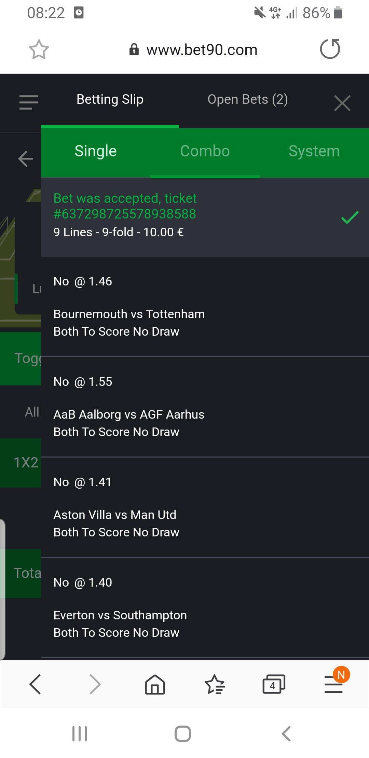Tap the left back arrow beside Single
Image resolution: width=369 pixels, height=758 pixels.
pos(26,159)
